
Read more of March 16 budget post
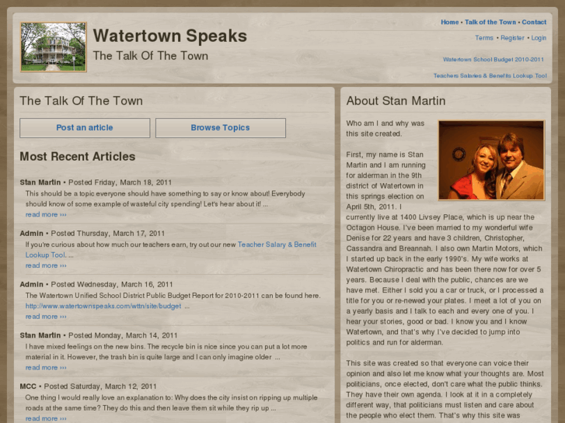(46, 317)
